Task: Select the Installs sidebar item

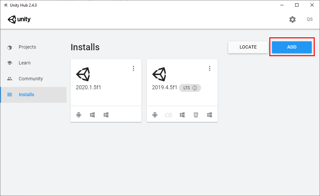Action: [x=27, y=95]
